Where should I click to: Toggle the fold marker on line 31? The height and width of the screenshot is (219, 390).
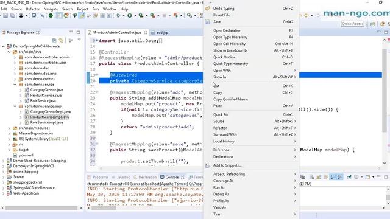[97, 144]
